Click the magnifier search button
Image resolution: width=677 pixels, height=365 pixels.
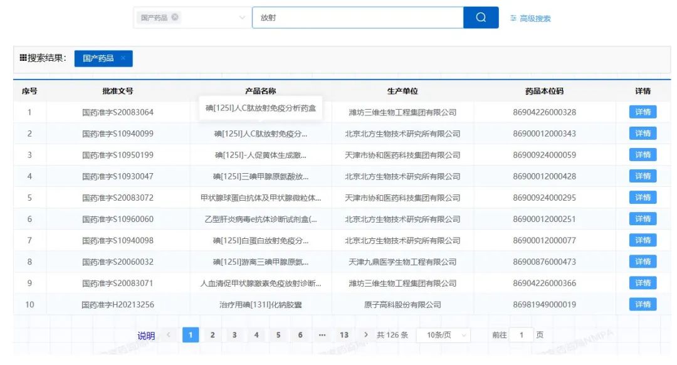pyautogui.click(x=481, y=18)
